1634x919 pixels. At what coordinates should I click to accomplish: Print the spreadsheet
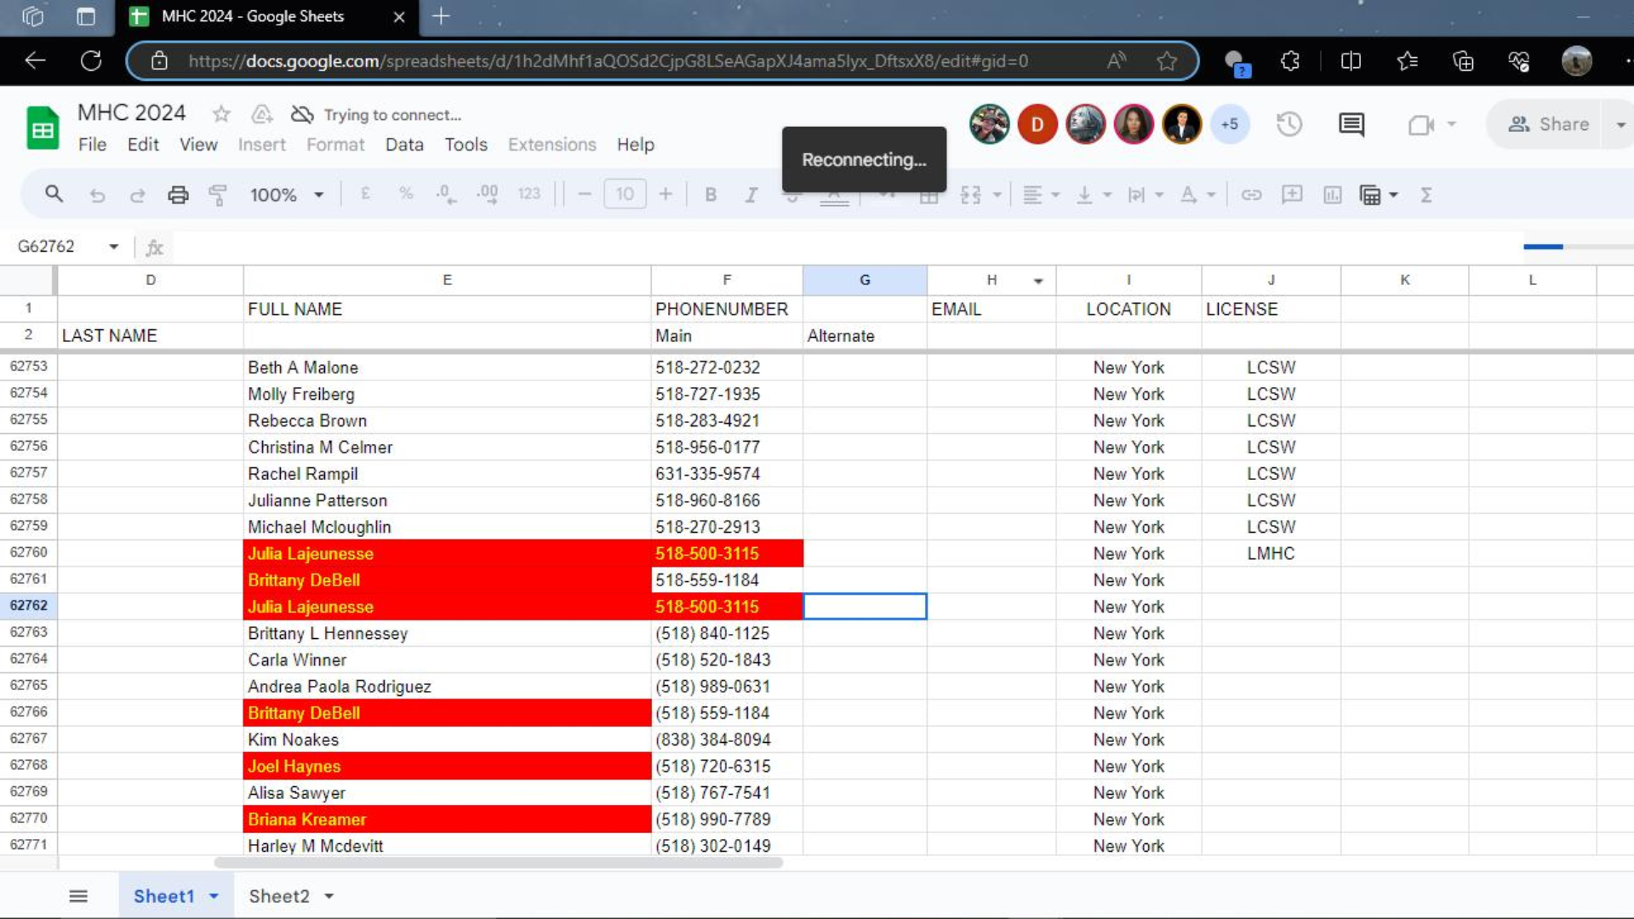(x=178, y=195)
